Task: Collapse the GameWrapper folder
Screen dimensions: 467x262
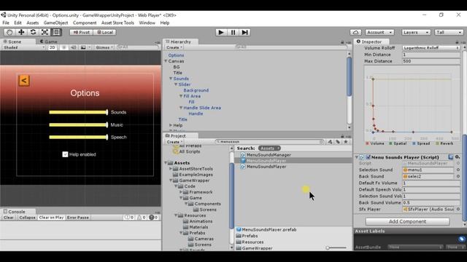Action: [171, 180]
